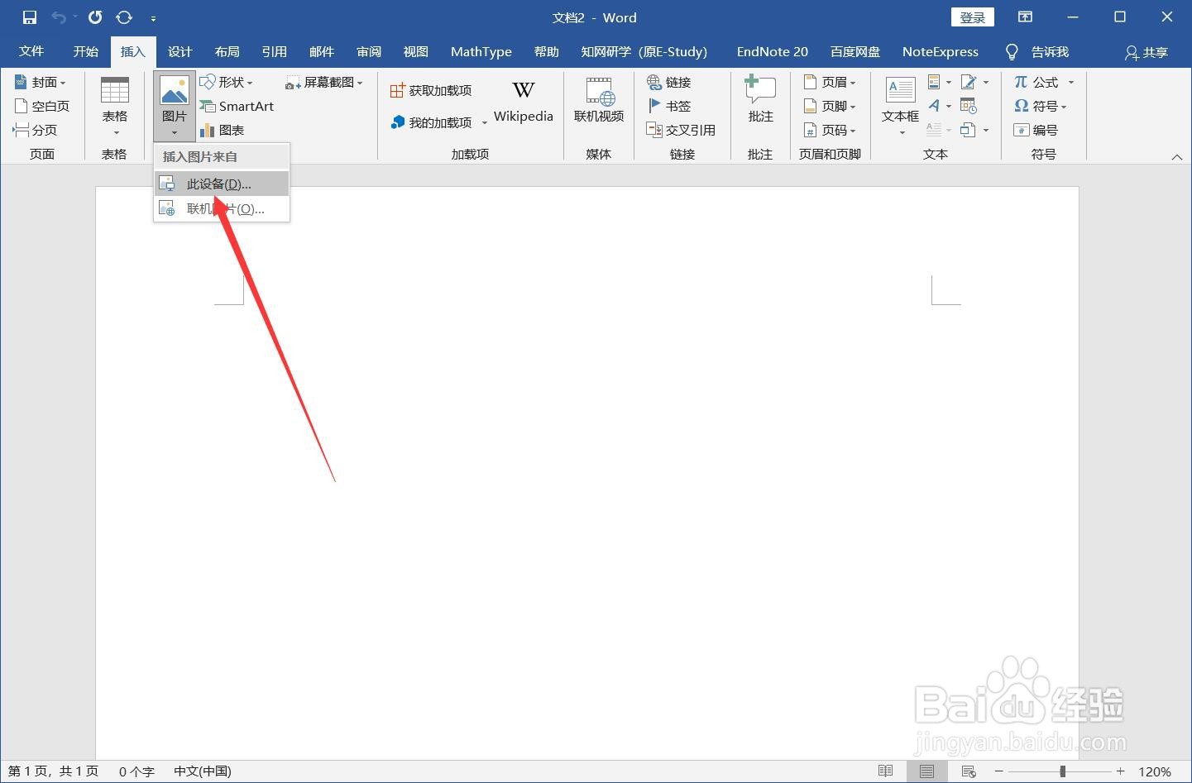Open the 符号 symbol dropdown
Viewport: 1192px width, 783px height.
(1041, 106)
